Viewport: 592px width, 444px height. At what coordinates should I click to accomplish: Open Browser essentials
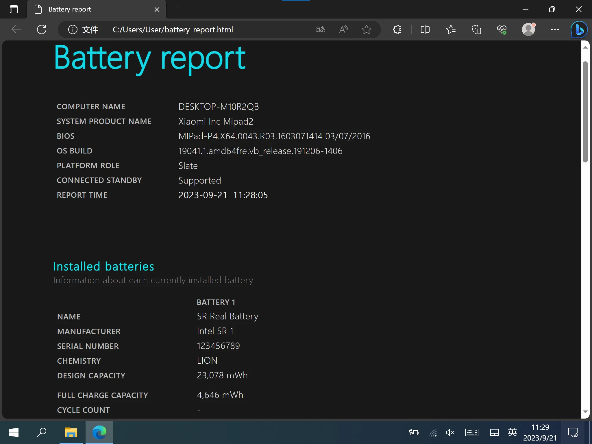(x=502, y=29)
